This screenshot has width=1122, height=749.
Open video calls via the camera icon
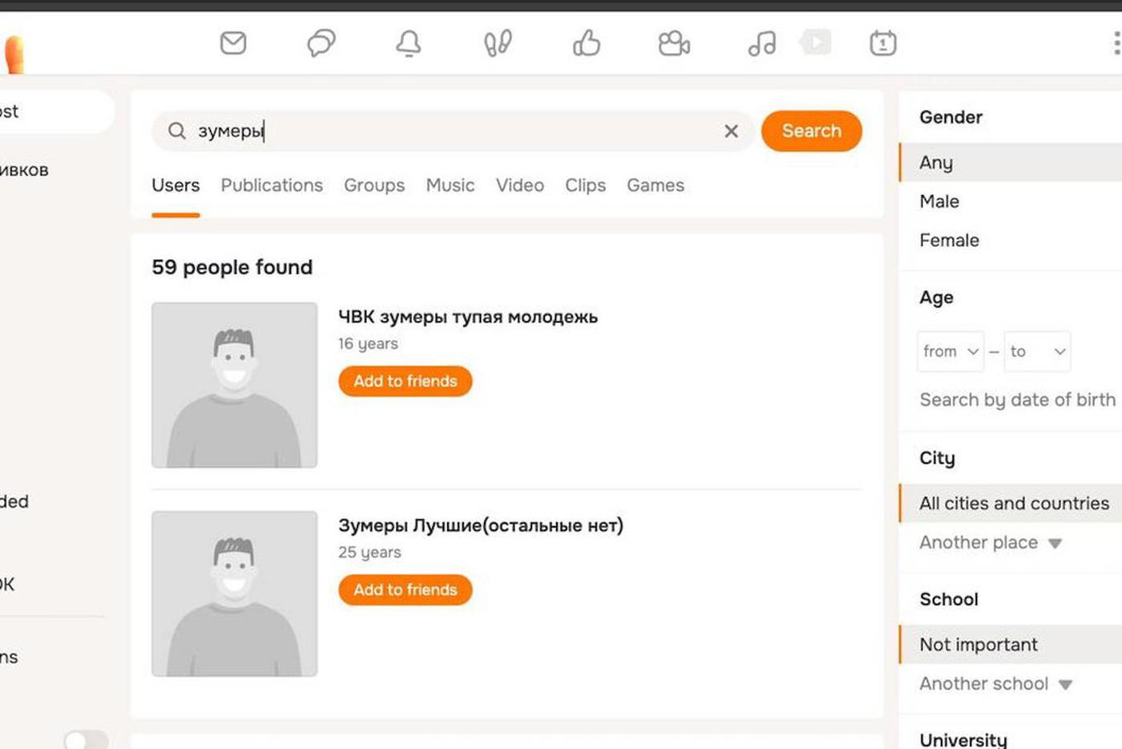(673, 43)
